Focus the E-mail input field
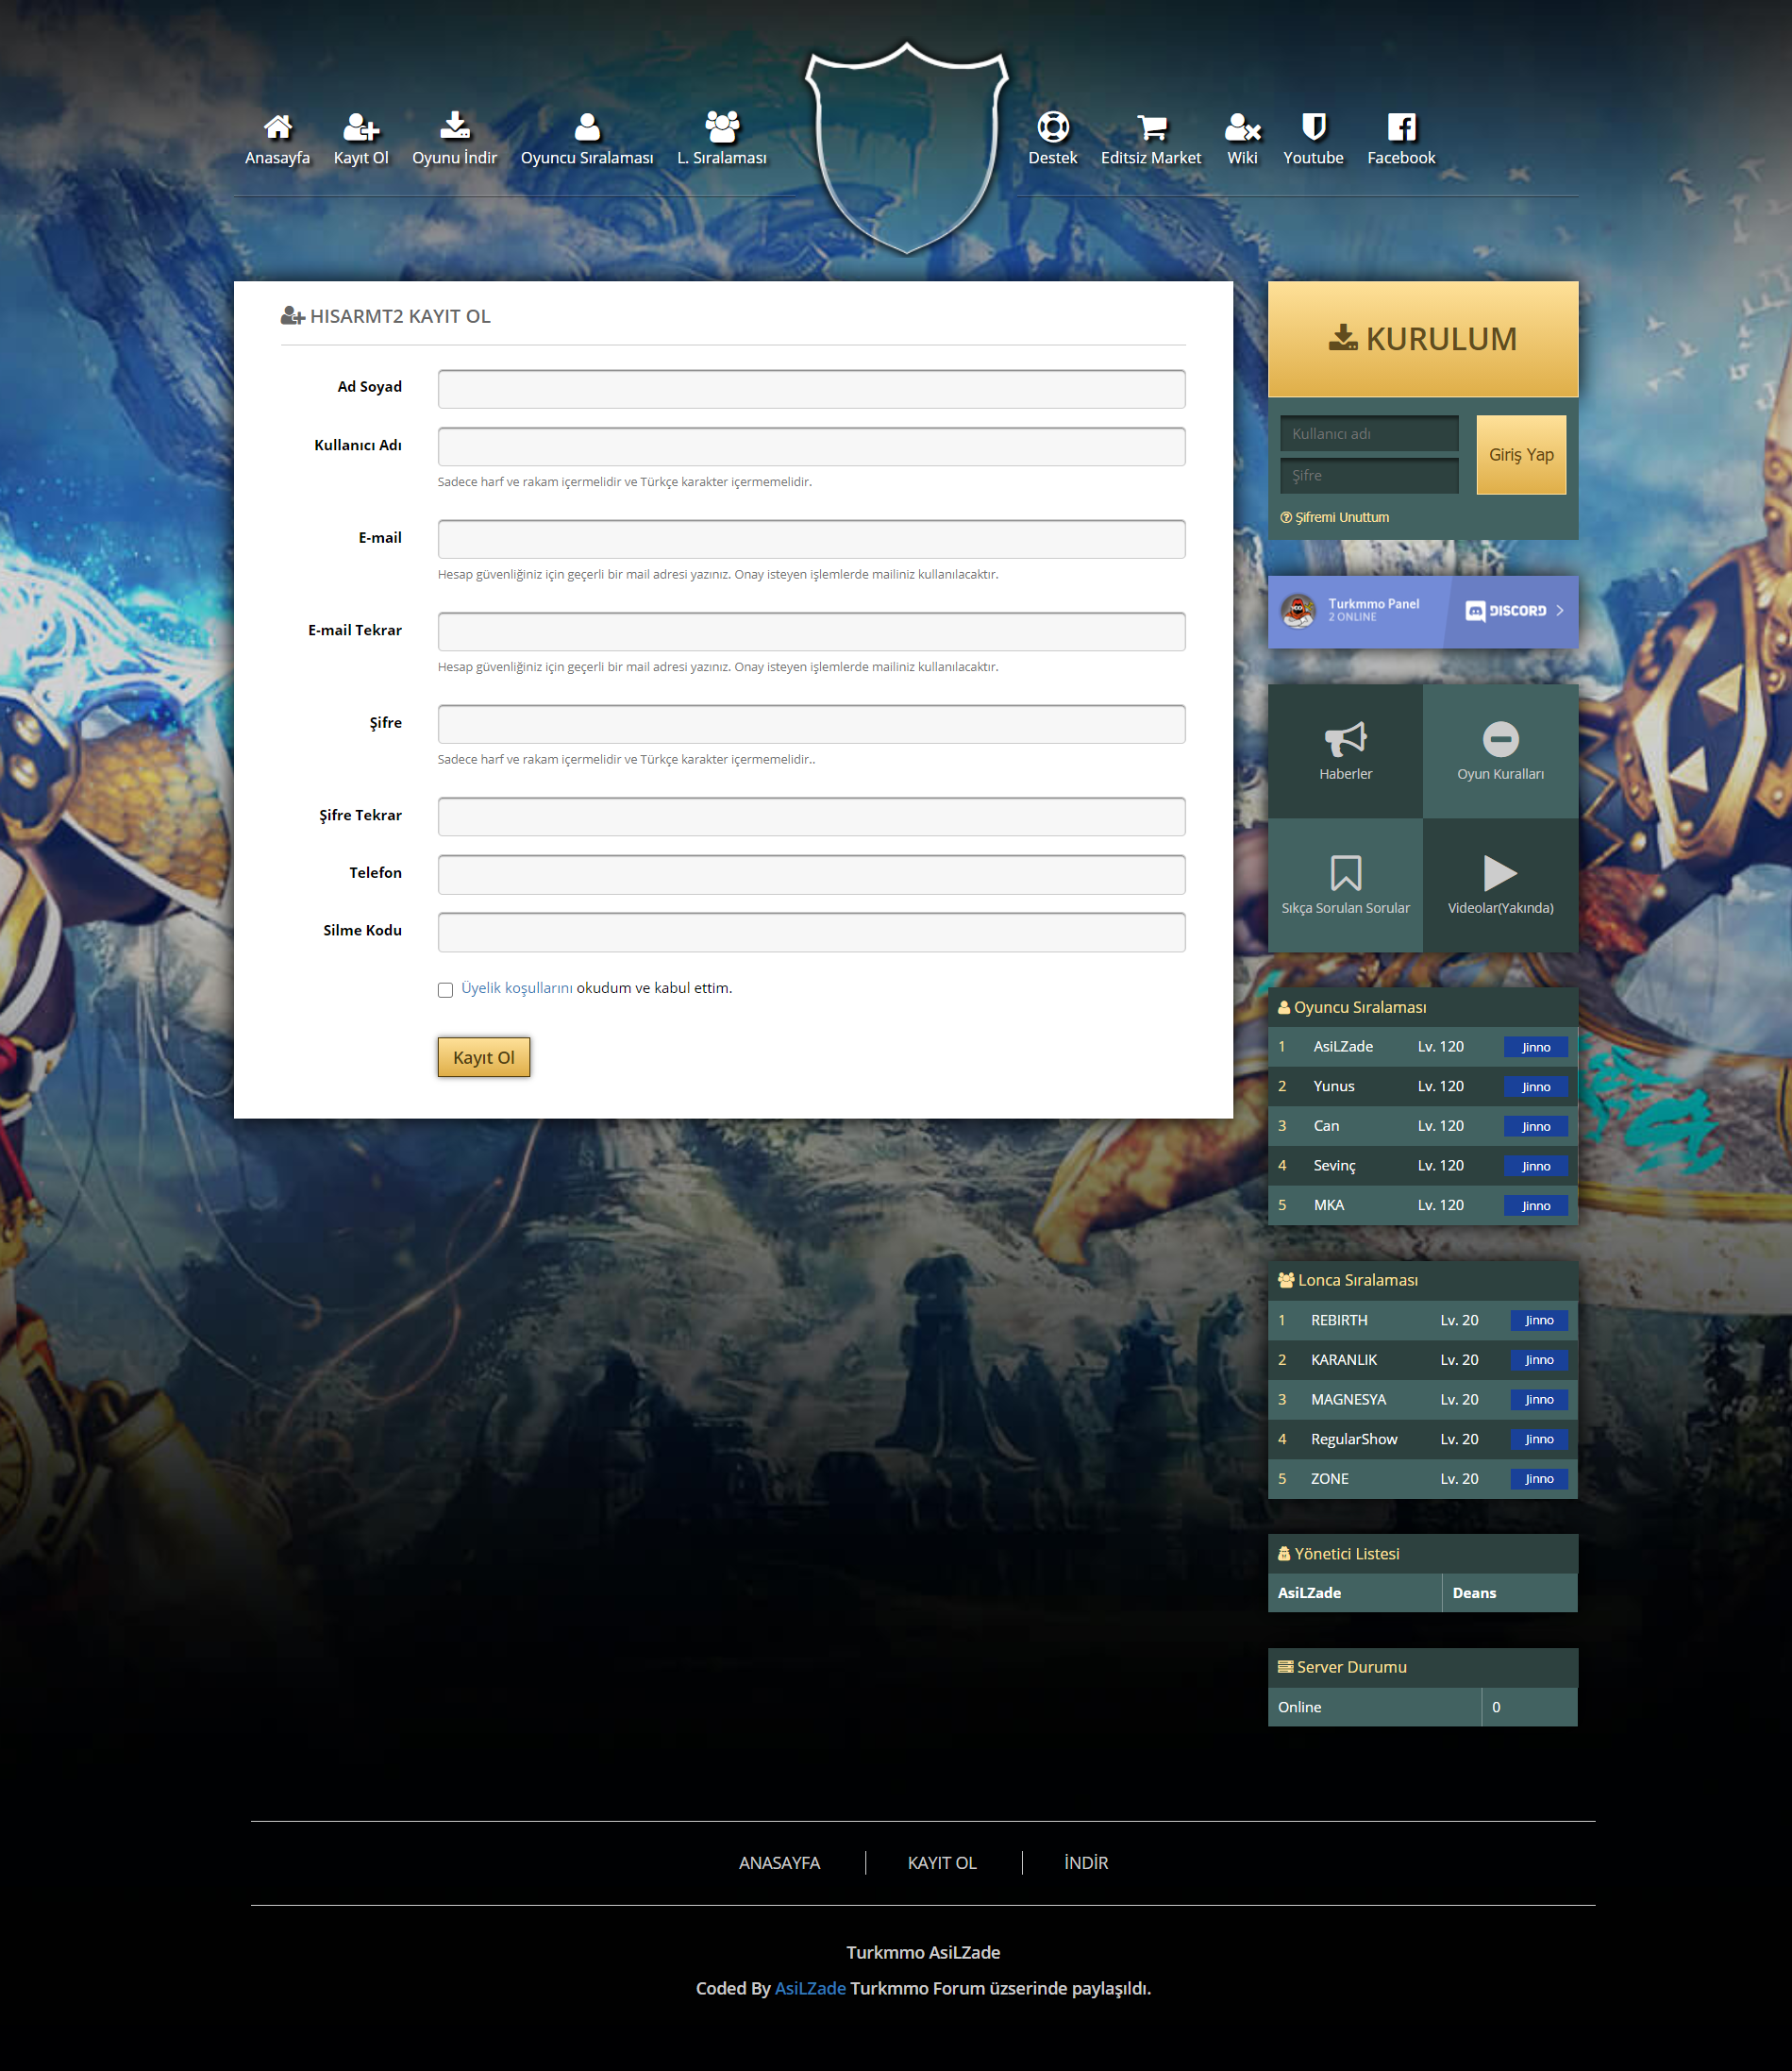 pyautogui.click(x=811, y=539)
